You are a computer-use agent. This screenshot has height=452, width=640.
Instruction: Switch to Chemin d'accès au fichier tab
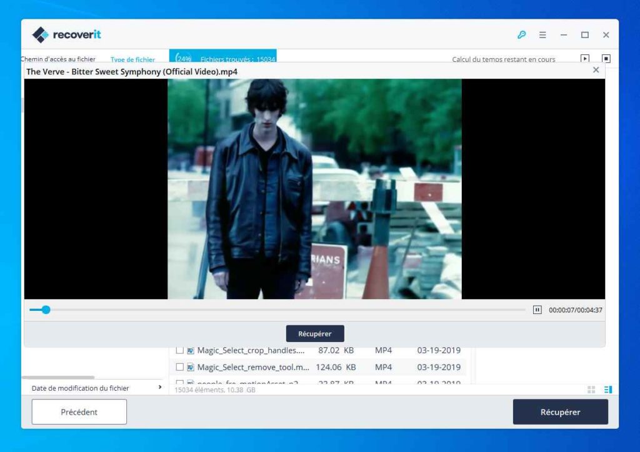(58, 59)
